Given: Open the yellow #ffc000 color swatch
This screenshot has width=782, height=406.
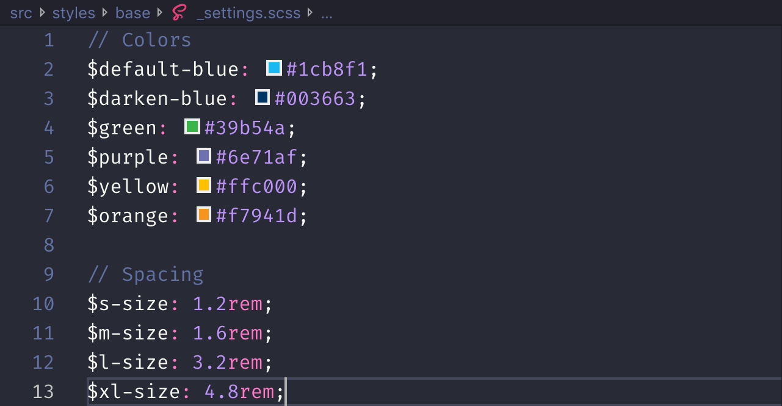Looking at the screenshot, I should pos(204,185).
